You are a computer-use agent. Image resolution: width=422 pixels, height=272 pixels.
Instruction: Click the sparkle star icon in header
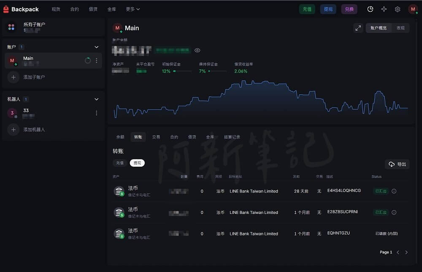[384, 9]
